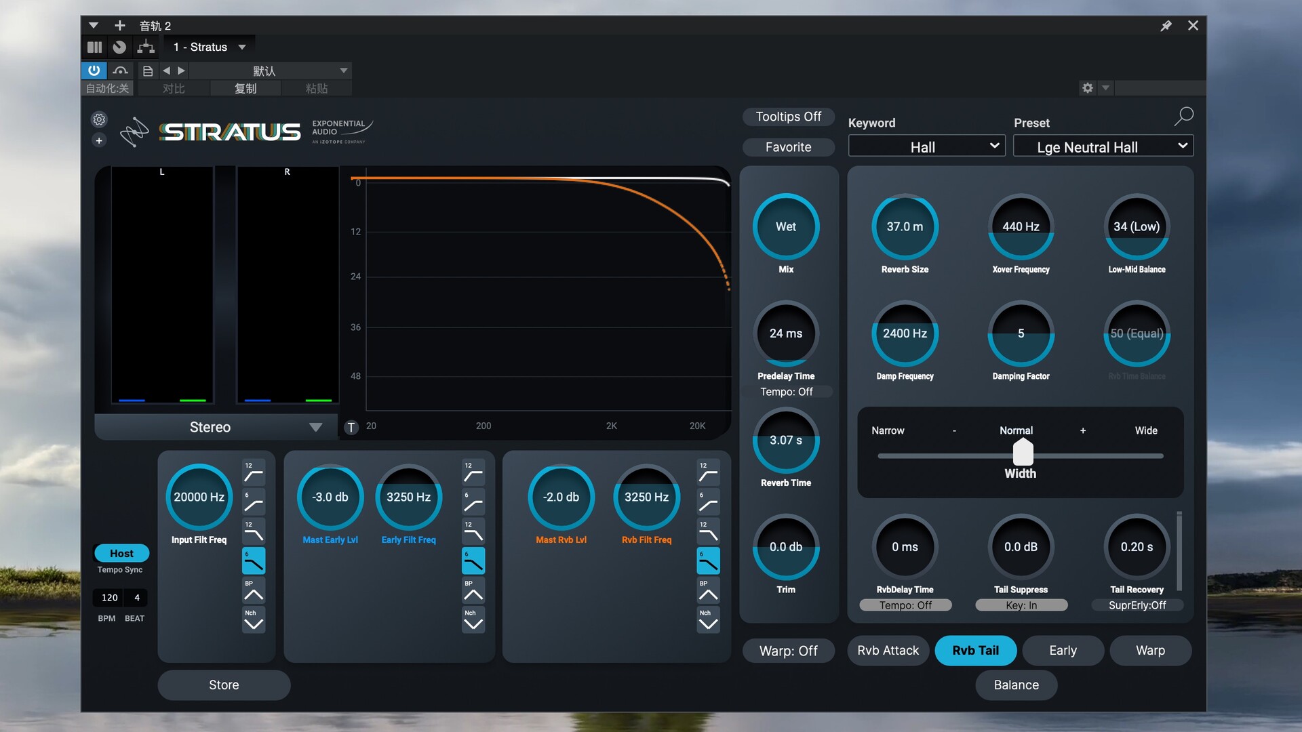Select band-pass filter icon under Input Filt Freq
This screenshot has width=1302, height=732.
[x=253, y=591]
